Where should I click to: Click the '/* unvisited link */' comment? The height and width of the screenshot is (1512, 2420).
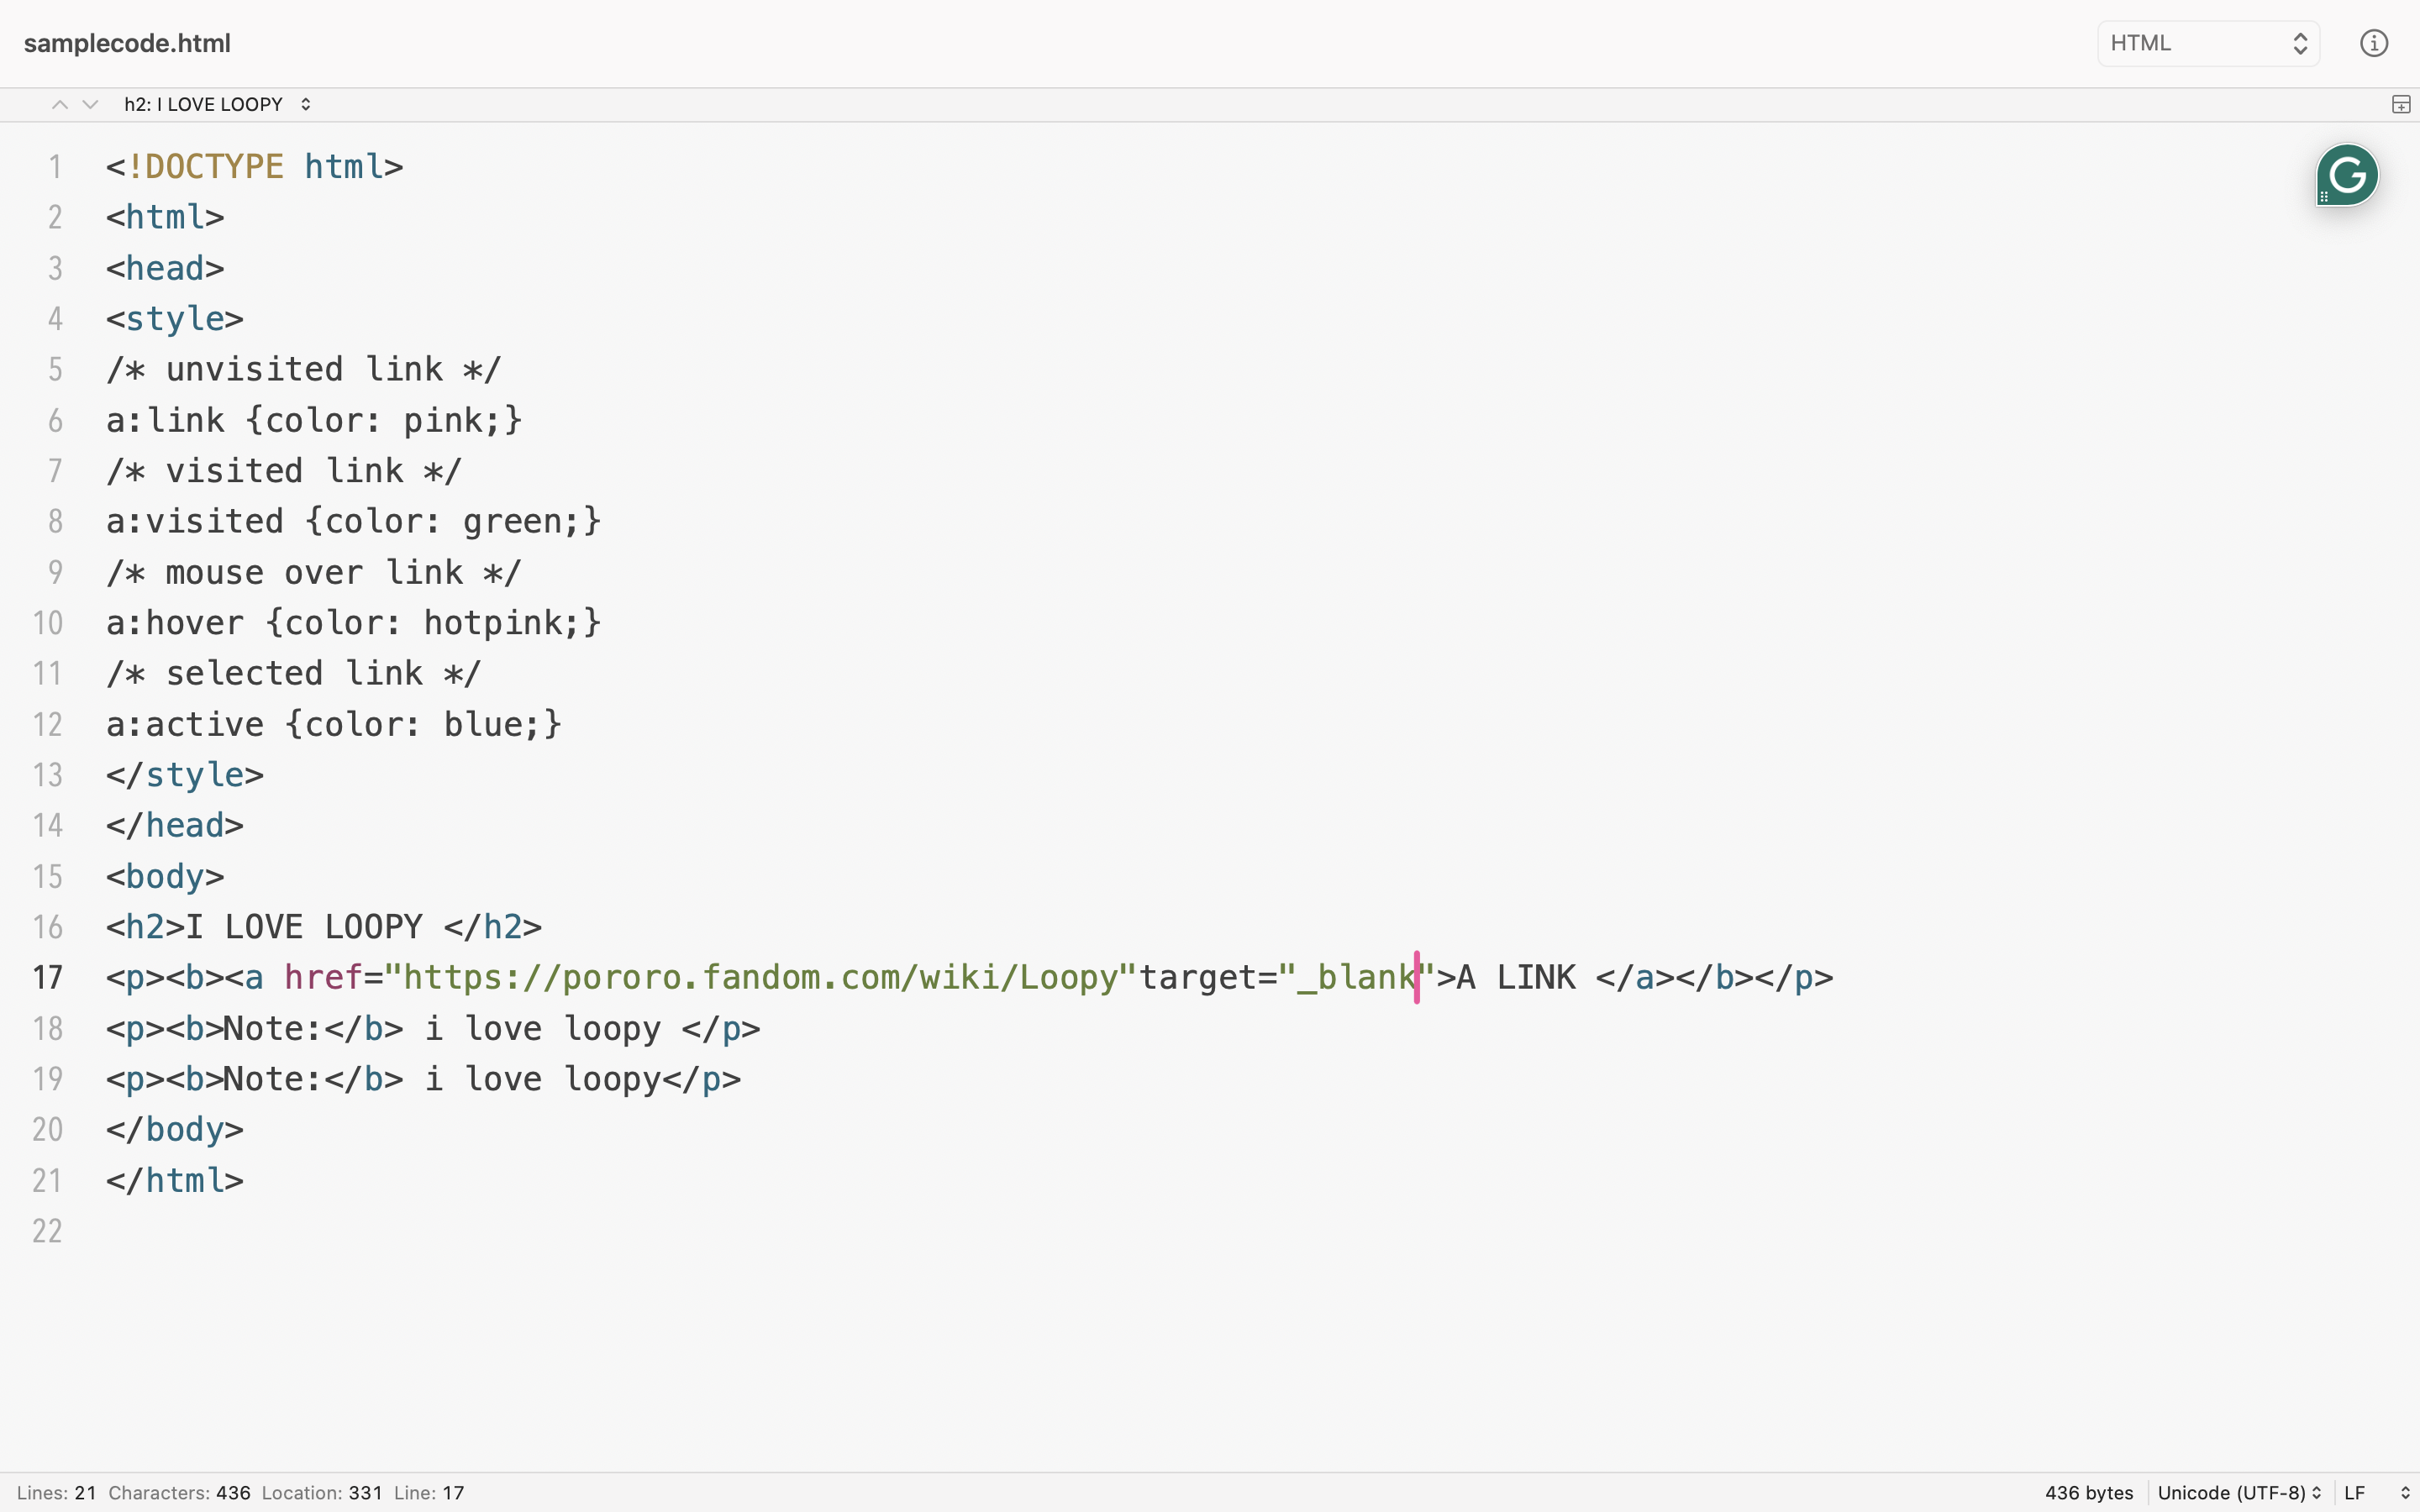[x=304, y=369]
